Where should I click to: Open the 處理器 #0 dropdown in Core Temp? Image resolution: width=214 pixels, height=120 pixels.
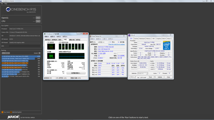[x=103, y=42]
